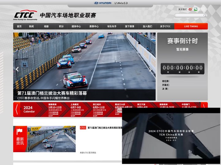
Task: Click 来源:CTCC官方网站 text
Action: point(88,153)
